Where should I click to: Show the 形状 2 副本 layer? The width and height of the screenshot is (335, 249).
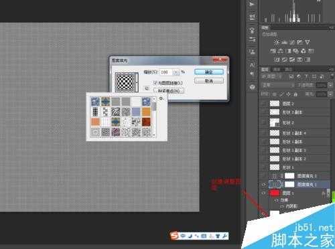264,112
